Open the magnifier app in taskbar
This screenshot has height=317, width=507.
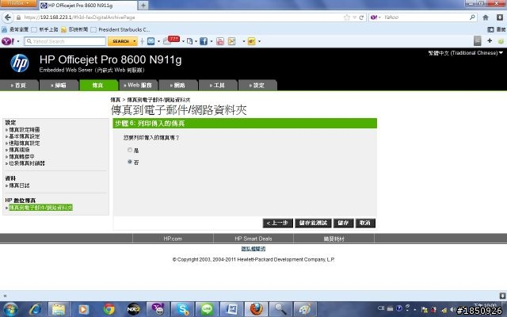pos(280,310)
